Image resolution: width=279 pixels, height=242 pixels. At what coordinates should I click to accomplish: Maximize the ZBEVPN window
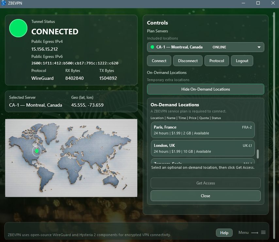click(x=258, y=3)
